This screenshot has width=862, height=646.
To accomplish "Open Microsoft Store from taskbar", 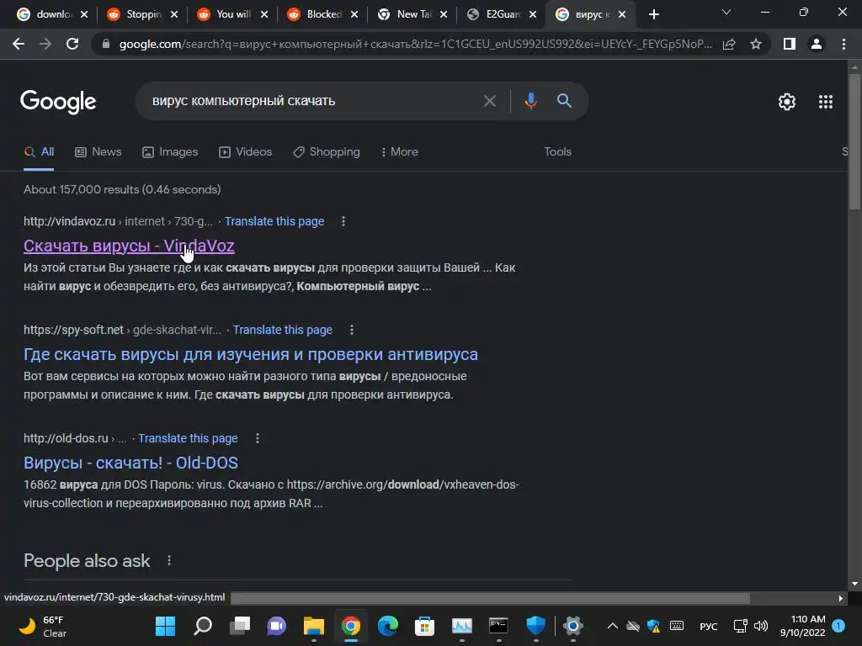I will (424, 626).
